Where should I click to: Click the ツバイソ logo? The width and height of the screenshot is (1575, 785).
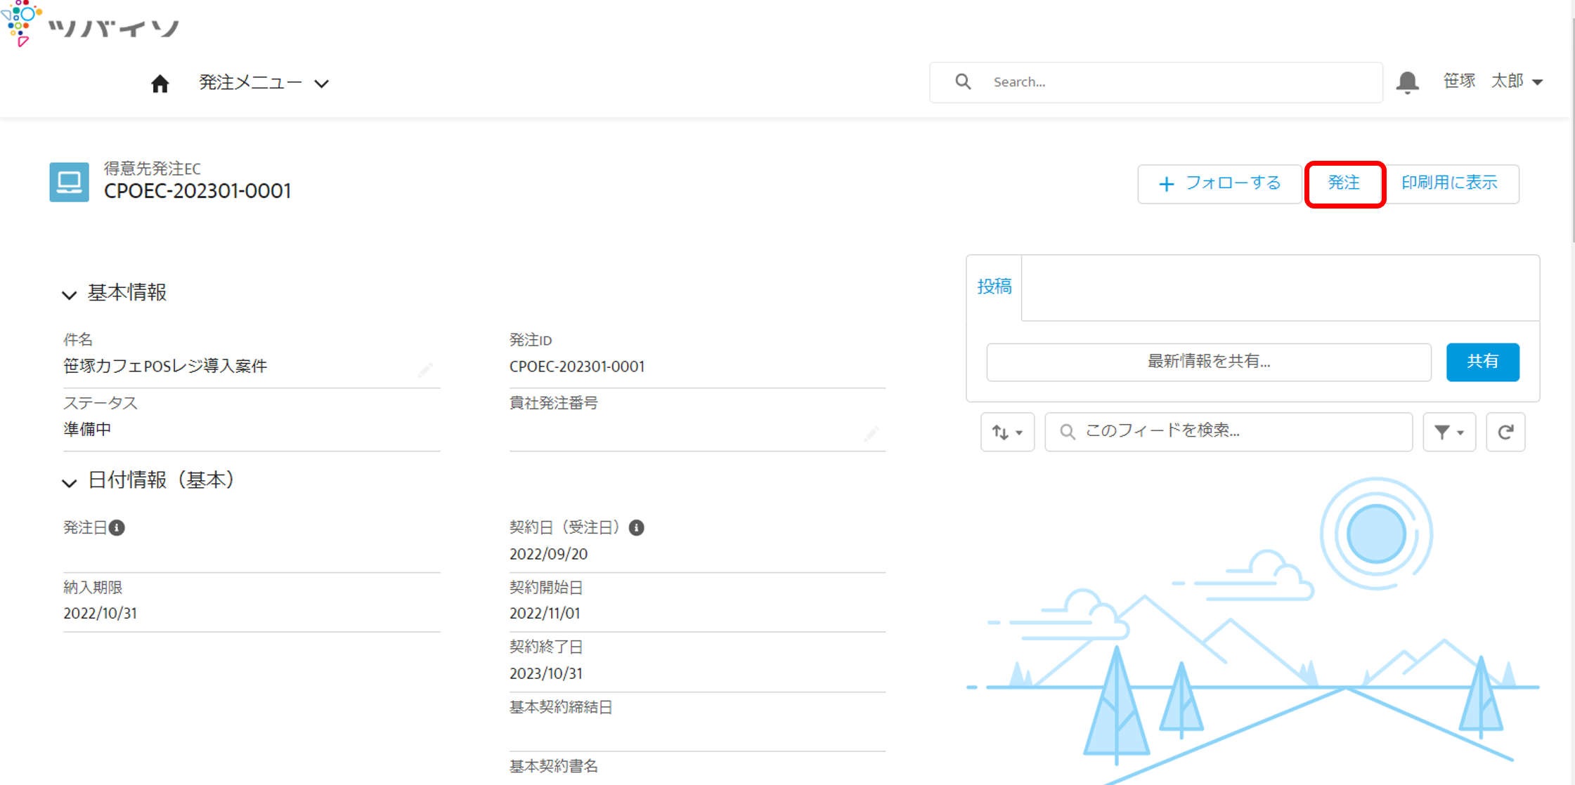click(x=90, y=24)
